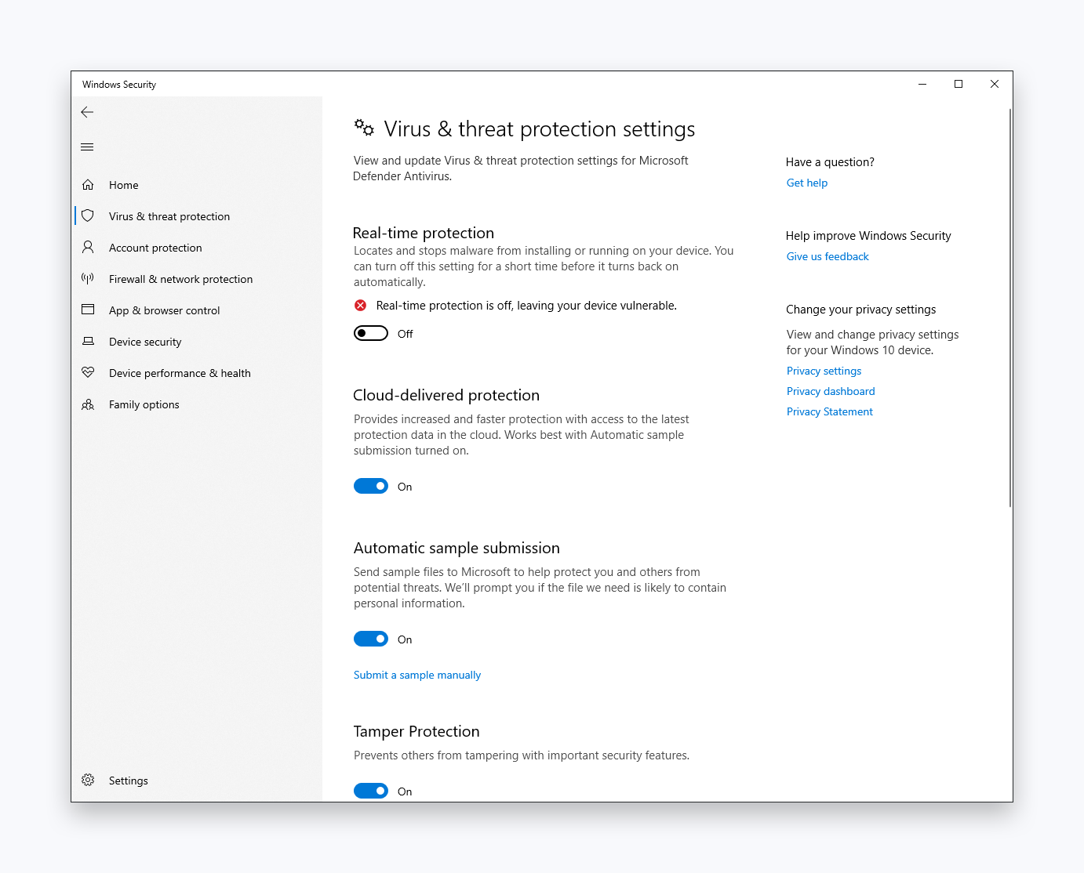This screenshot has width=1084, height=873.
Task: Disable Cloud-delivered protection toggle
Action: [371, 486]
